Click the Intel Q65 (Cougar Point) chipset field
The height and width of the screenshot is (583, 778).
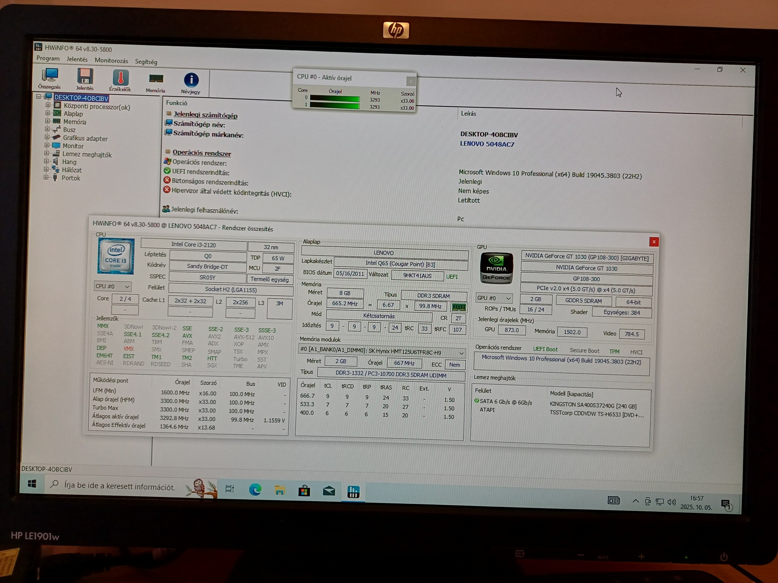pos(400,264)
